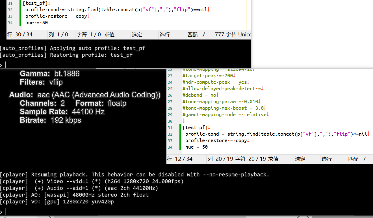Click the "Channels: 2" stats entry
The height and width of the screenshot is (218, 373).
tap(42, 104)
